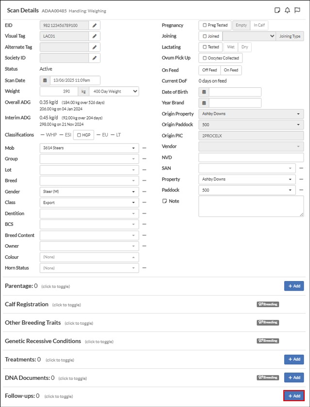This screenshot has width=310, height=407.
Task: Enable the Joined checkbox
Action: 205,36
